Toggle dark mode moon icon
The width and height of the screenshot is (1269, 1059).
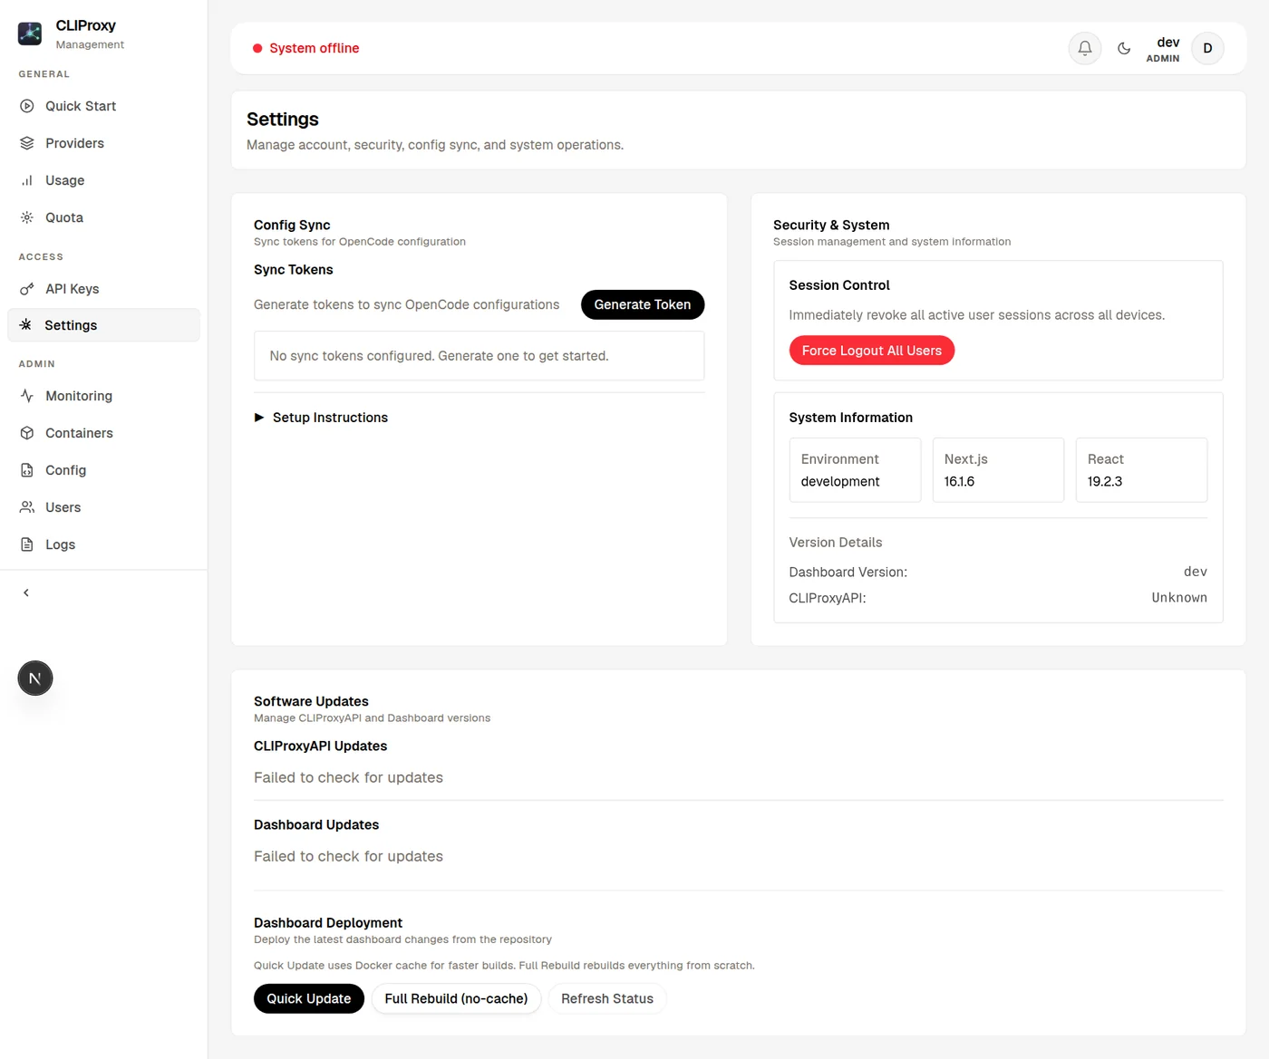pyautogui.click(x=1124, y=48)
